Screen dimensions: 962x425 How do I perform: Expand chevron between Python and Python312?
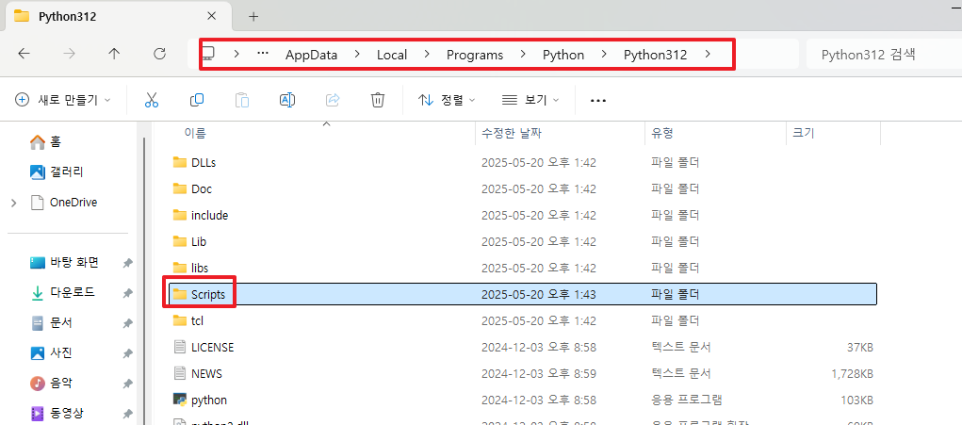(x=604, y=54)
